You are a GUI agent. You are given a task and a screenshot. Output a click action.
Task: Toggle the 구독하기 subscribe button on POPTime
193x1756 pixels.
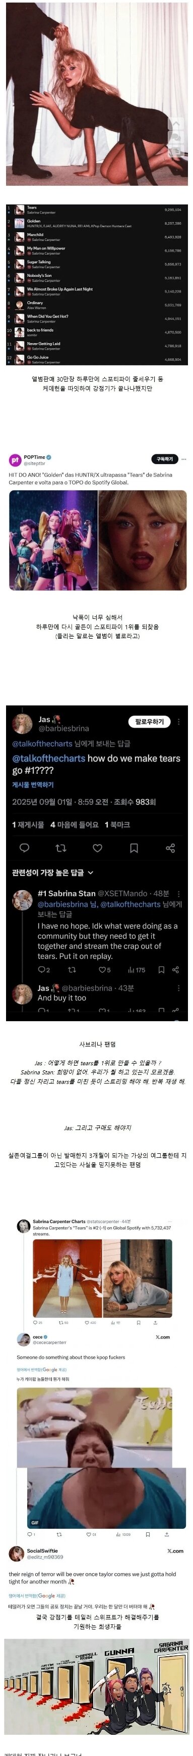[164, 459]
